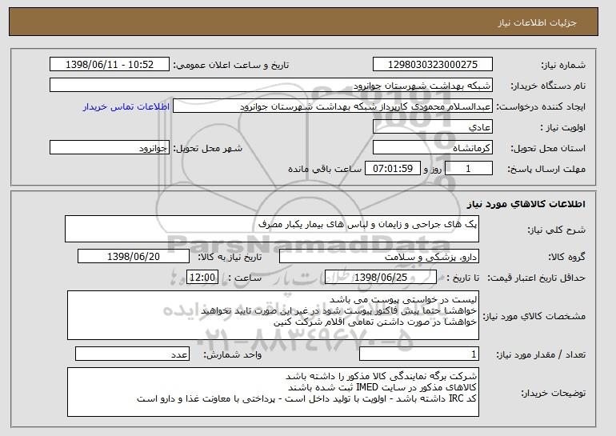The width and height of the screenshot is (616, 436).
Task: Click the label گروه کالا
Action: pos(567,257)
